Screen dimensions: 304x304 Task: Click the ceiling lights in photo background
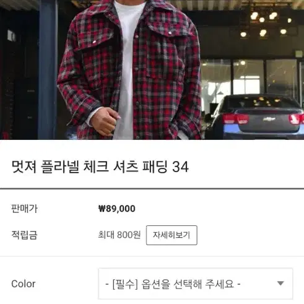(x=264, y=24)
